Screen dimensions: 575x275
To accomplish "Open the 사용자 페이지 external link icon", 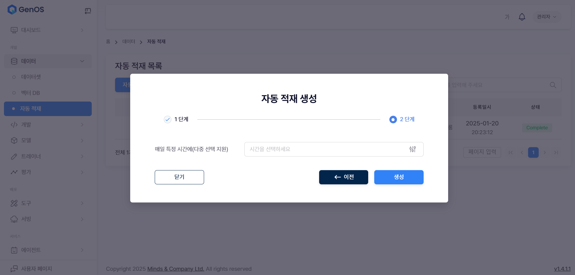I will (14, 269).
